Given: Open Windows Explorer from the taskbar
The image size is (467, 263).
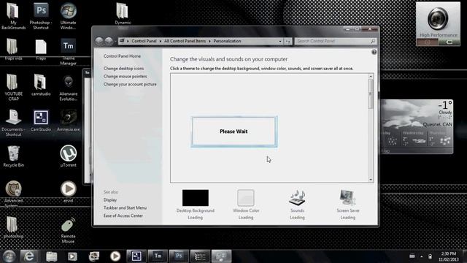Looking at the screenshot, I should point(52,256).
